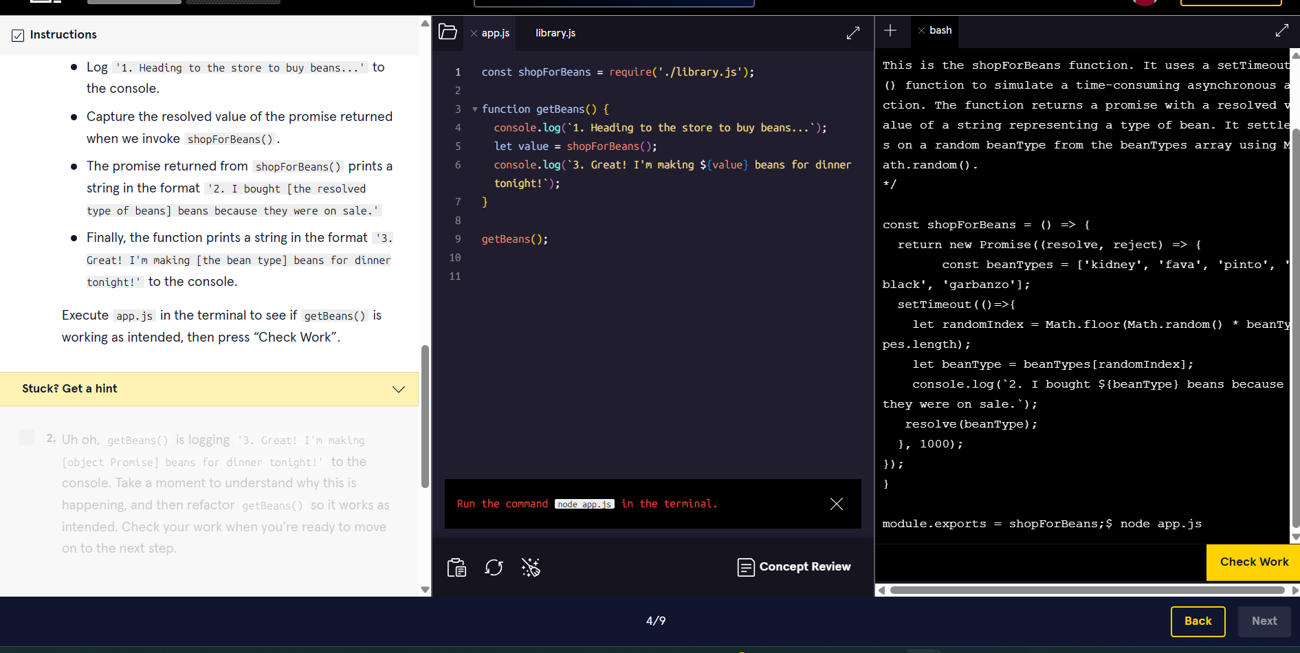Click the terminal horizontal scrollbar

(1086, 590)
